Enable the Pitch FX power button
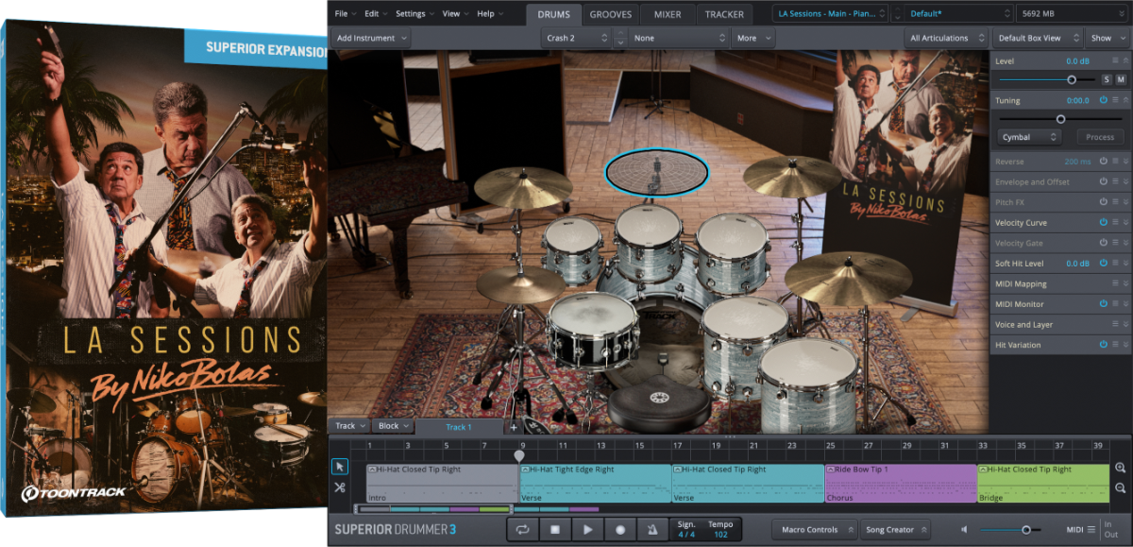 point(1103,202)
